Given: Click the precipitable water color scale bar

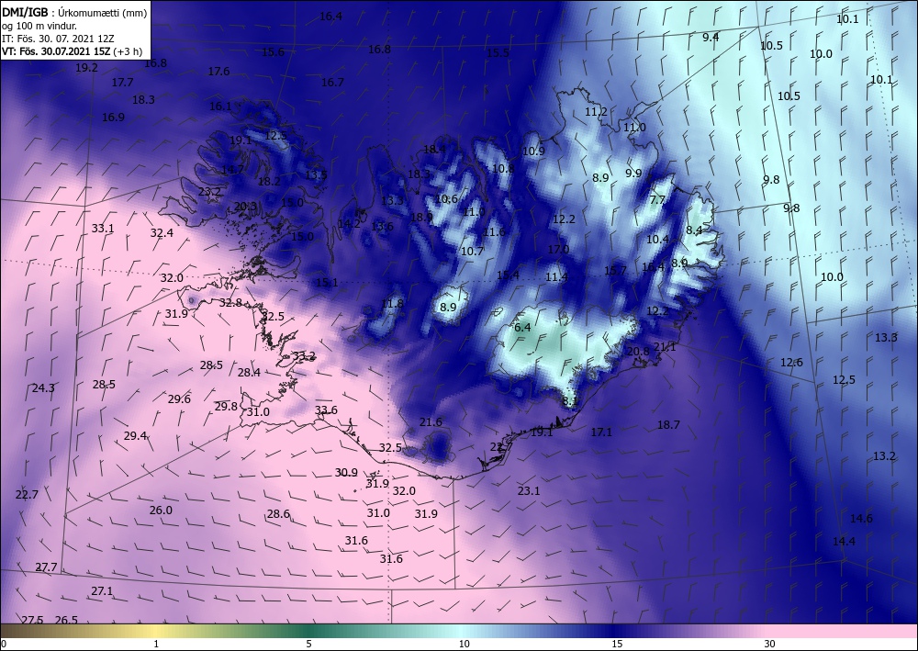Looking at the screenshot, I should click(x=459, y=631).
